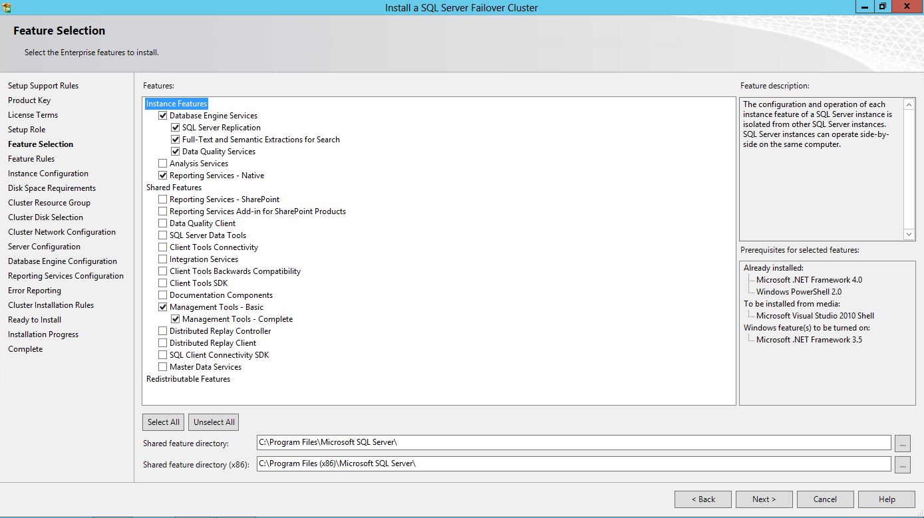Open Database Engine Configuration step
The height and width of the screenshot is (518, 924).
(63, 261)
